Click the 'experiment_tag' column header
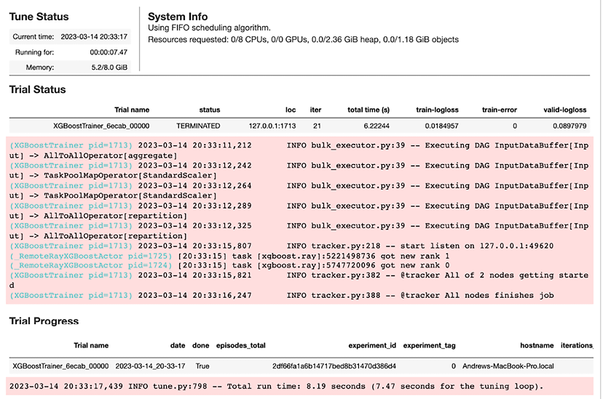 pyautogui.click(x=429, y=345)
